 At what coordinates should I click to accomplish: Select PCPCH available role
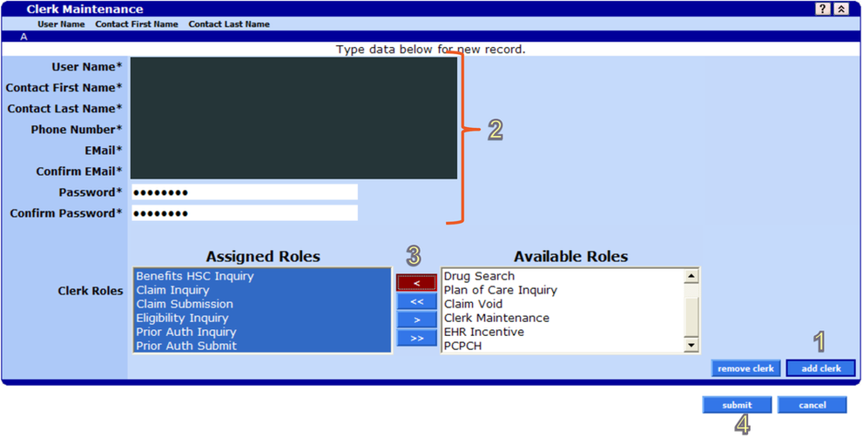[562, 346]
